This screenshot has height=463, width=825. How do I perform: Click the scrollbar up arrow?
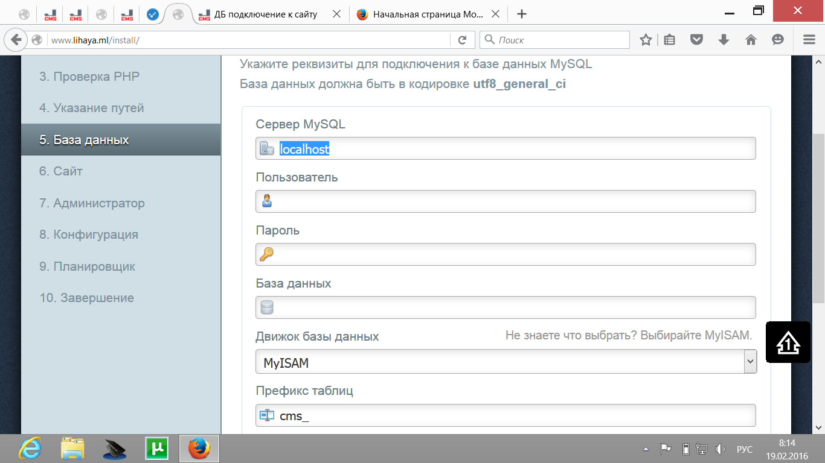[819, 61]
